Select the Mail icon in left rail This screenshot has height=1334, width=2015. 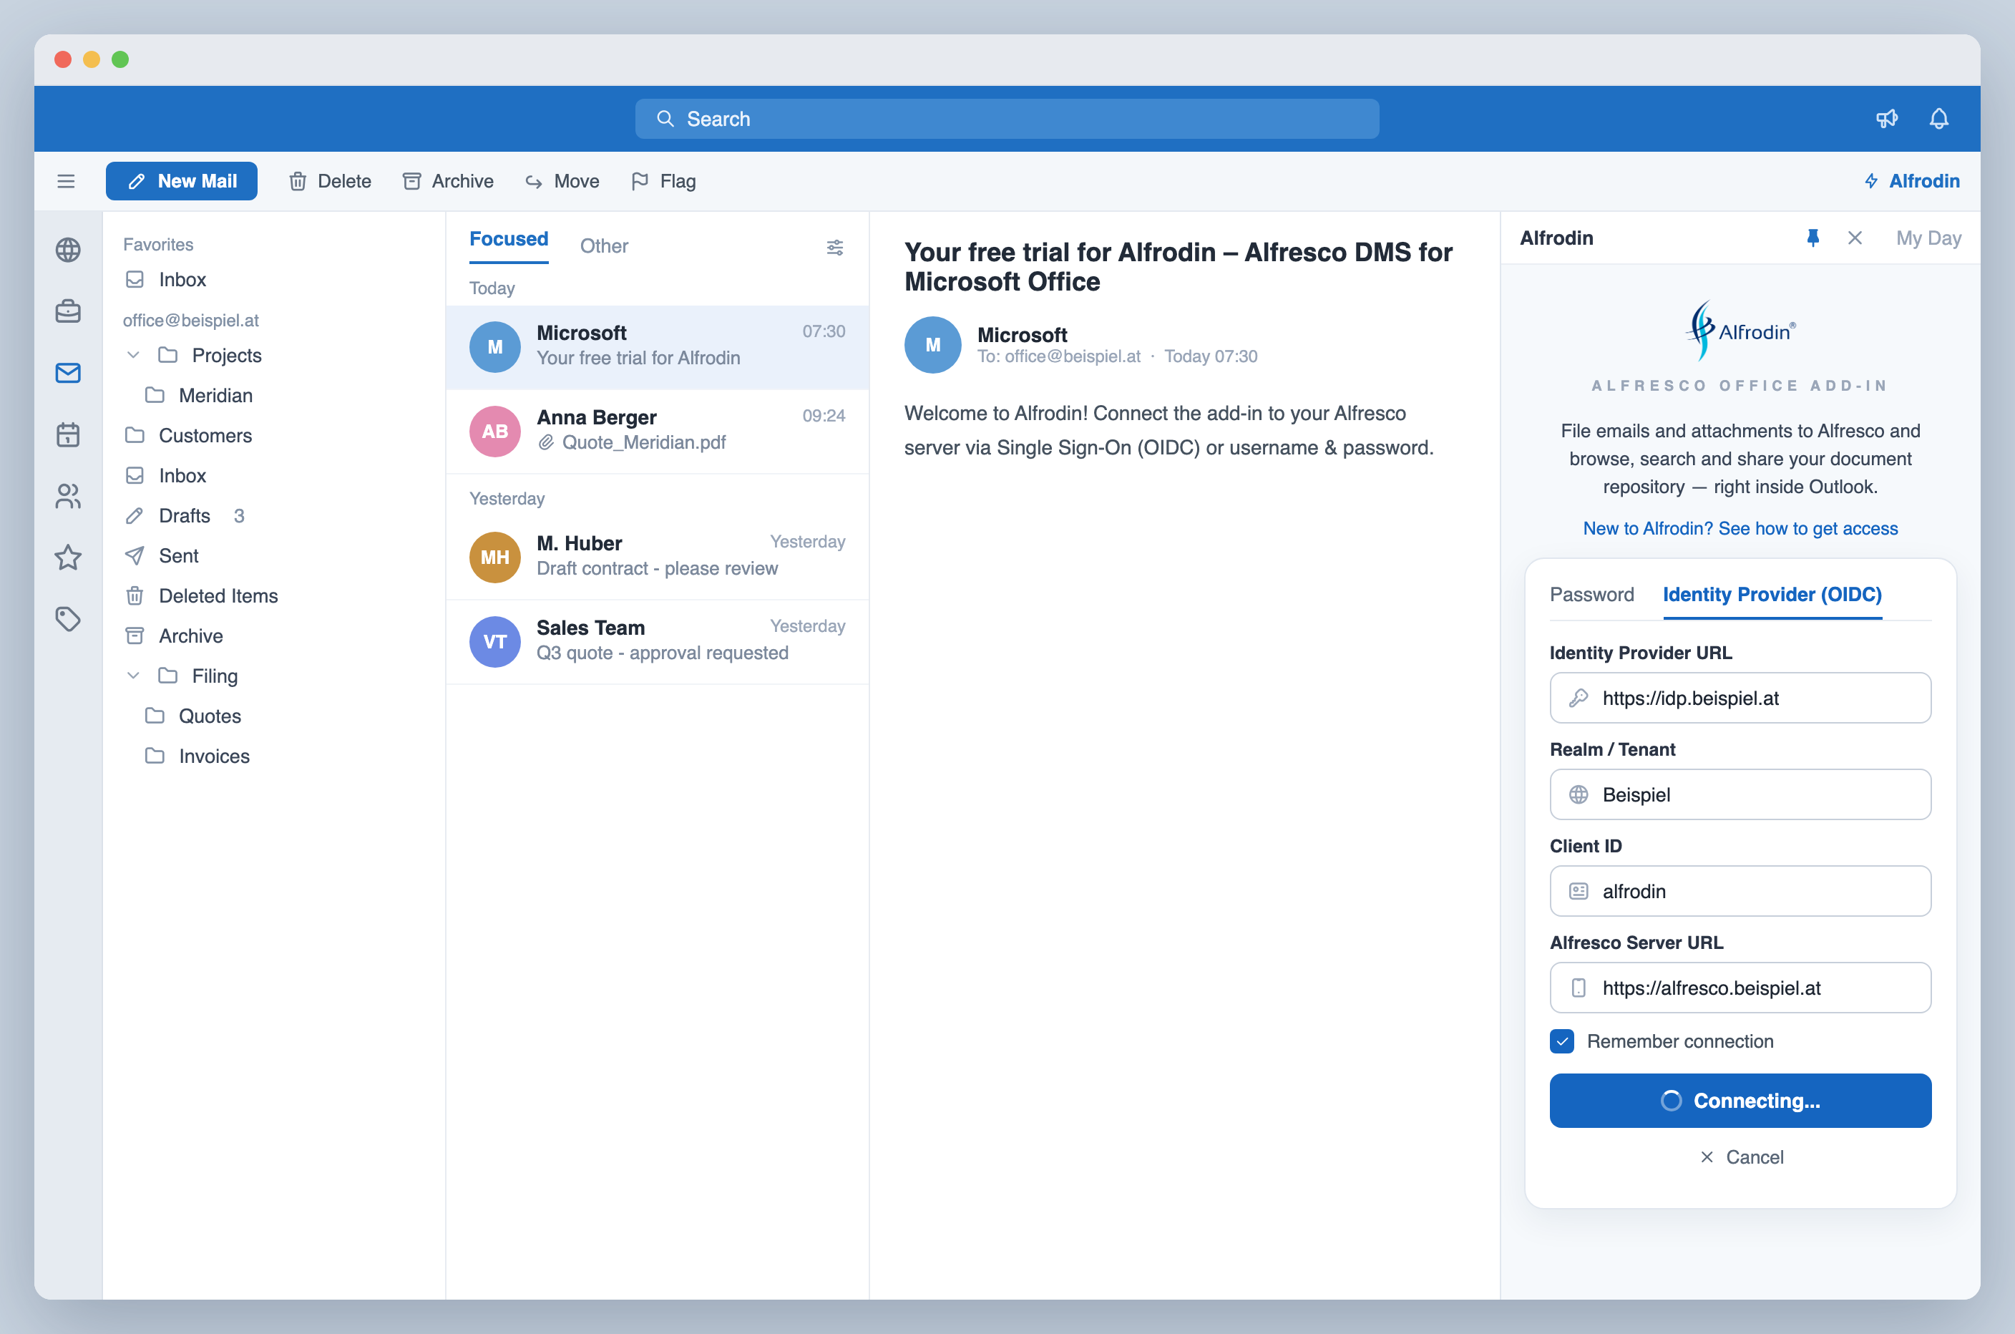click(x=68, y=373)
